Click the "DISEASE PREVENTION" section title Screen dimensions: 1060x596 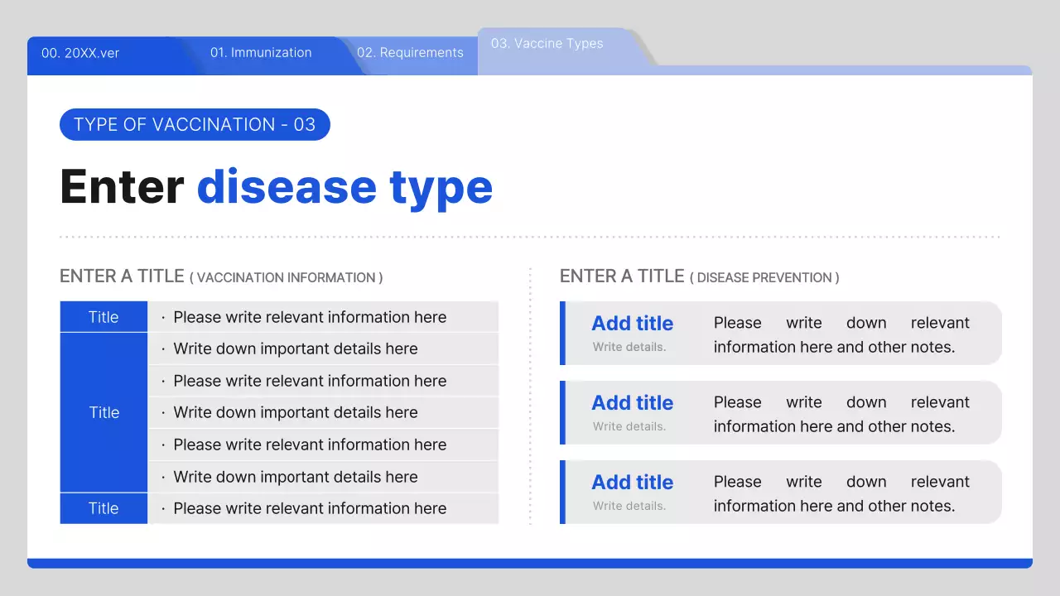[699, 277]
